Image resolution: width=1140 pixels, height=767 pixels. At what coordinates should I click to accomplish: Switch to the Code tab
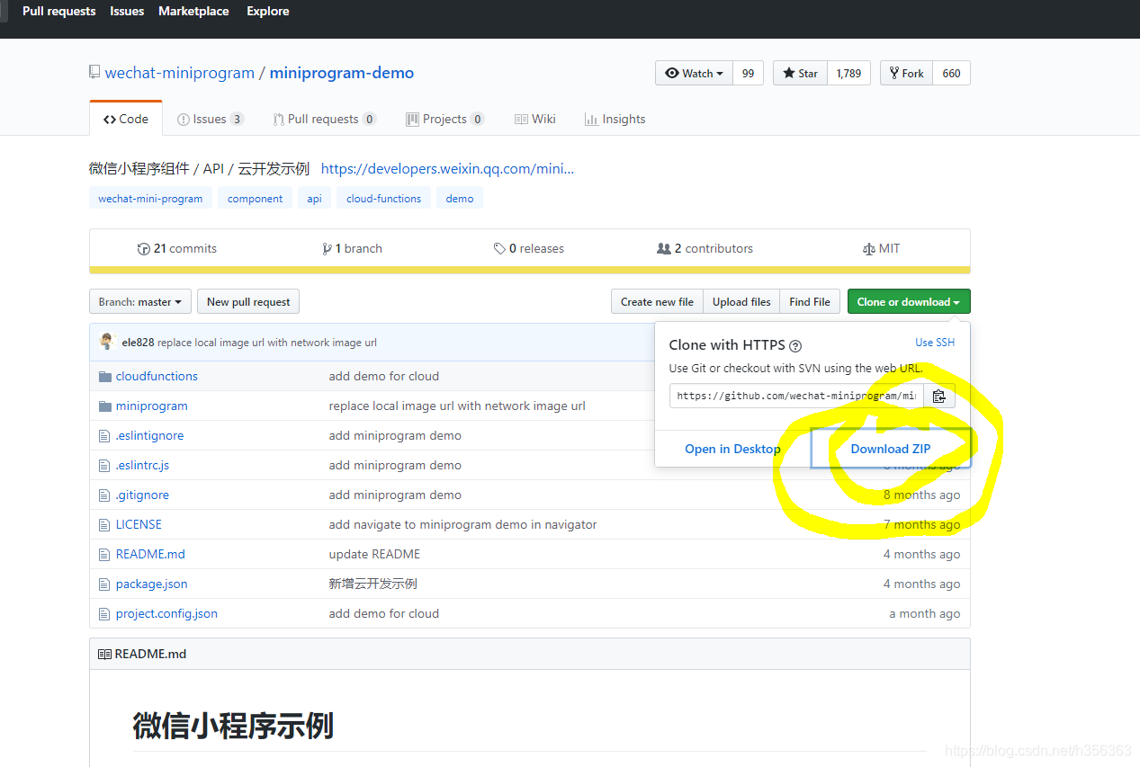(126, 119)
